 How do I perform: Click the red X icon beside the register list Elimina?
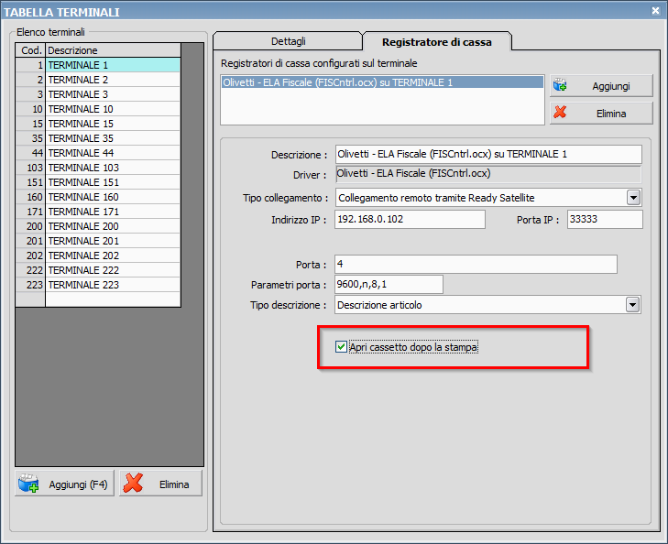pos(560,113)
